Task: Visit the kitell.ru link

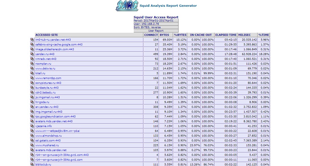Action: tap(40, 73)
